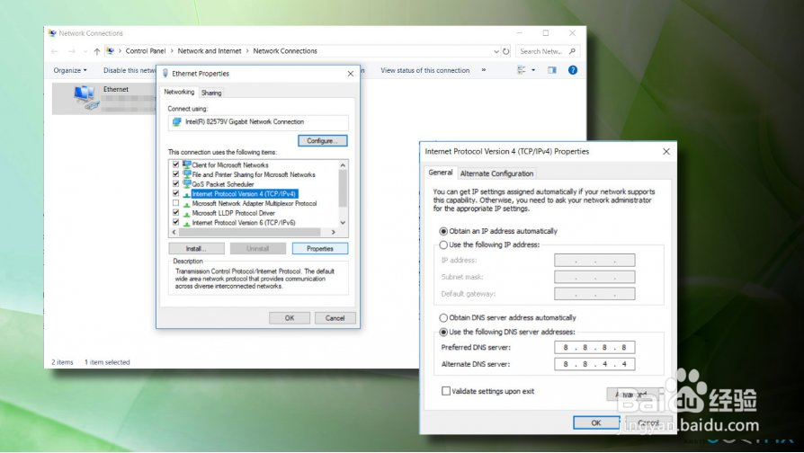Check Validate settings upon exit
This screenshot has height=453, width=804.
tap(446, 391)
